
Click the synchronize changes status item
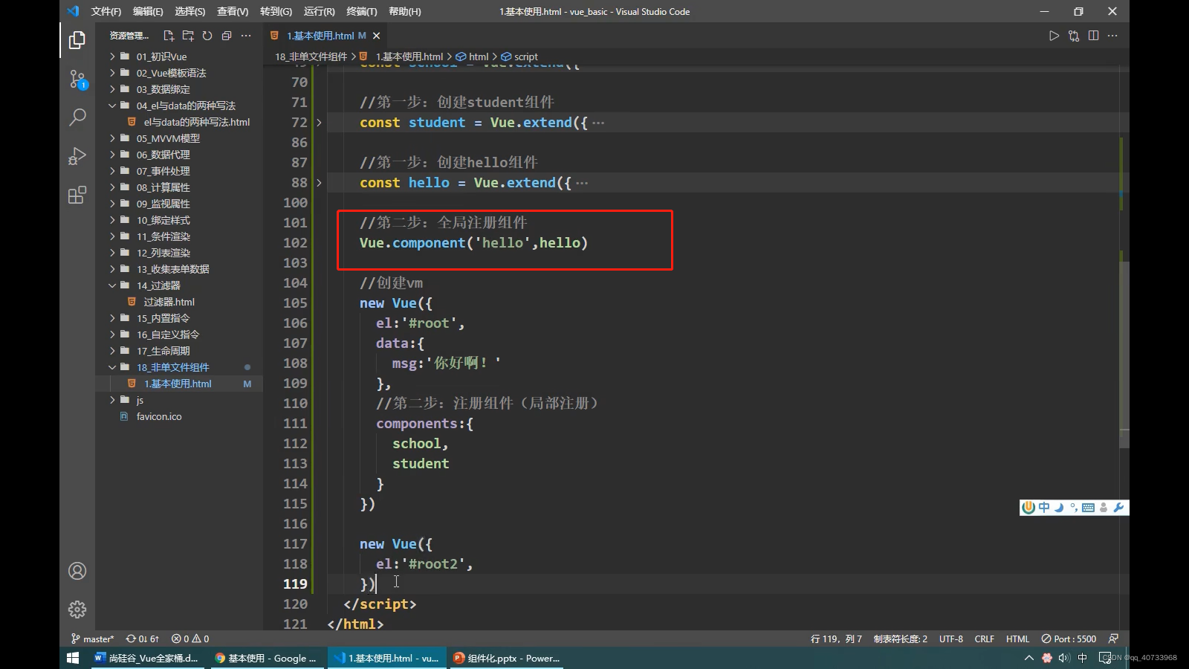pos(143,639)
